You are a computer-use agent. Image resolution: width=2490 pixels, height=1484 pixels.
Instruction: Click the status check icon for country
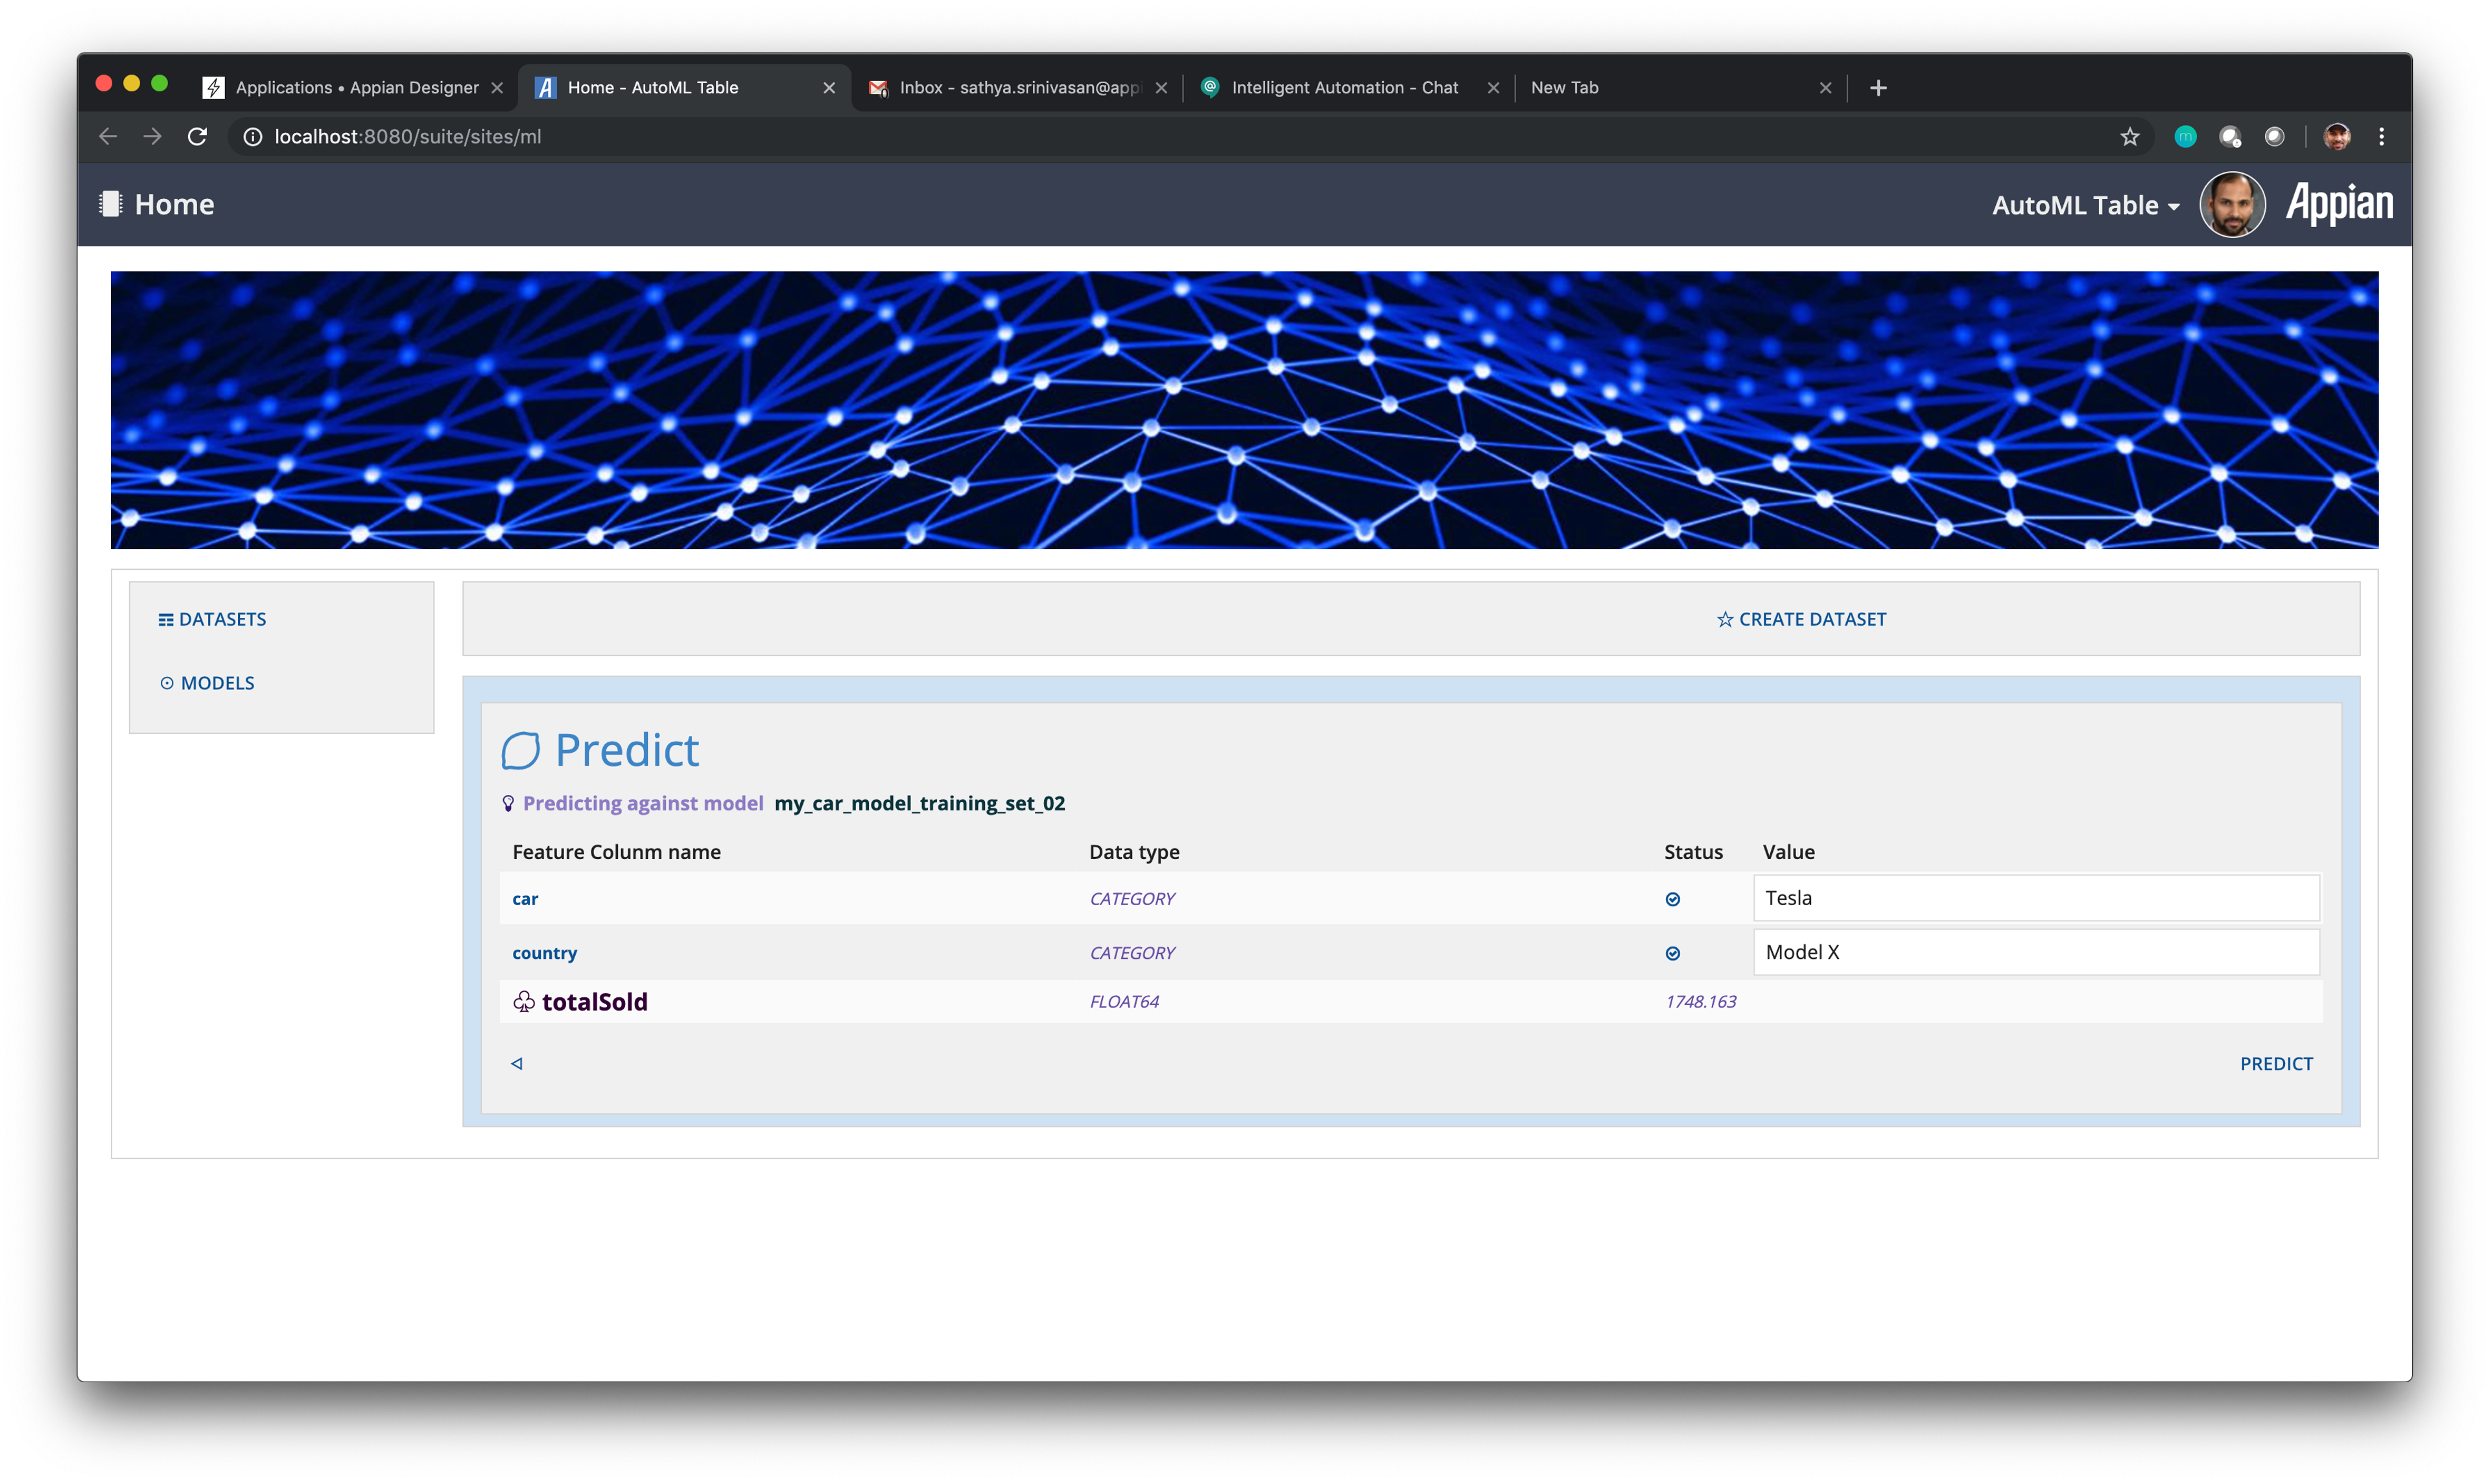coord(1672,953)
